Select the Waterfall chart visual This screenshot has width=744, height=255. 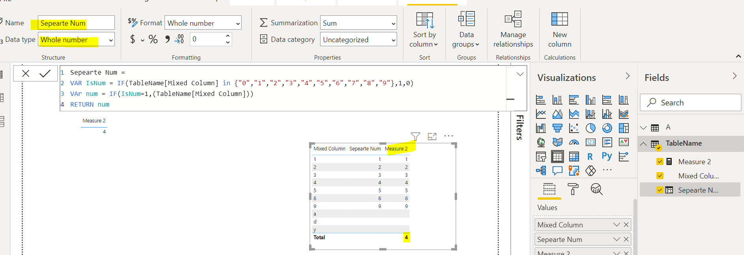coord(541,128)
